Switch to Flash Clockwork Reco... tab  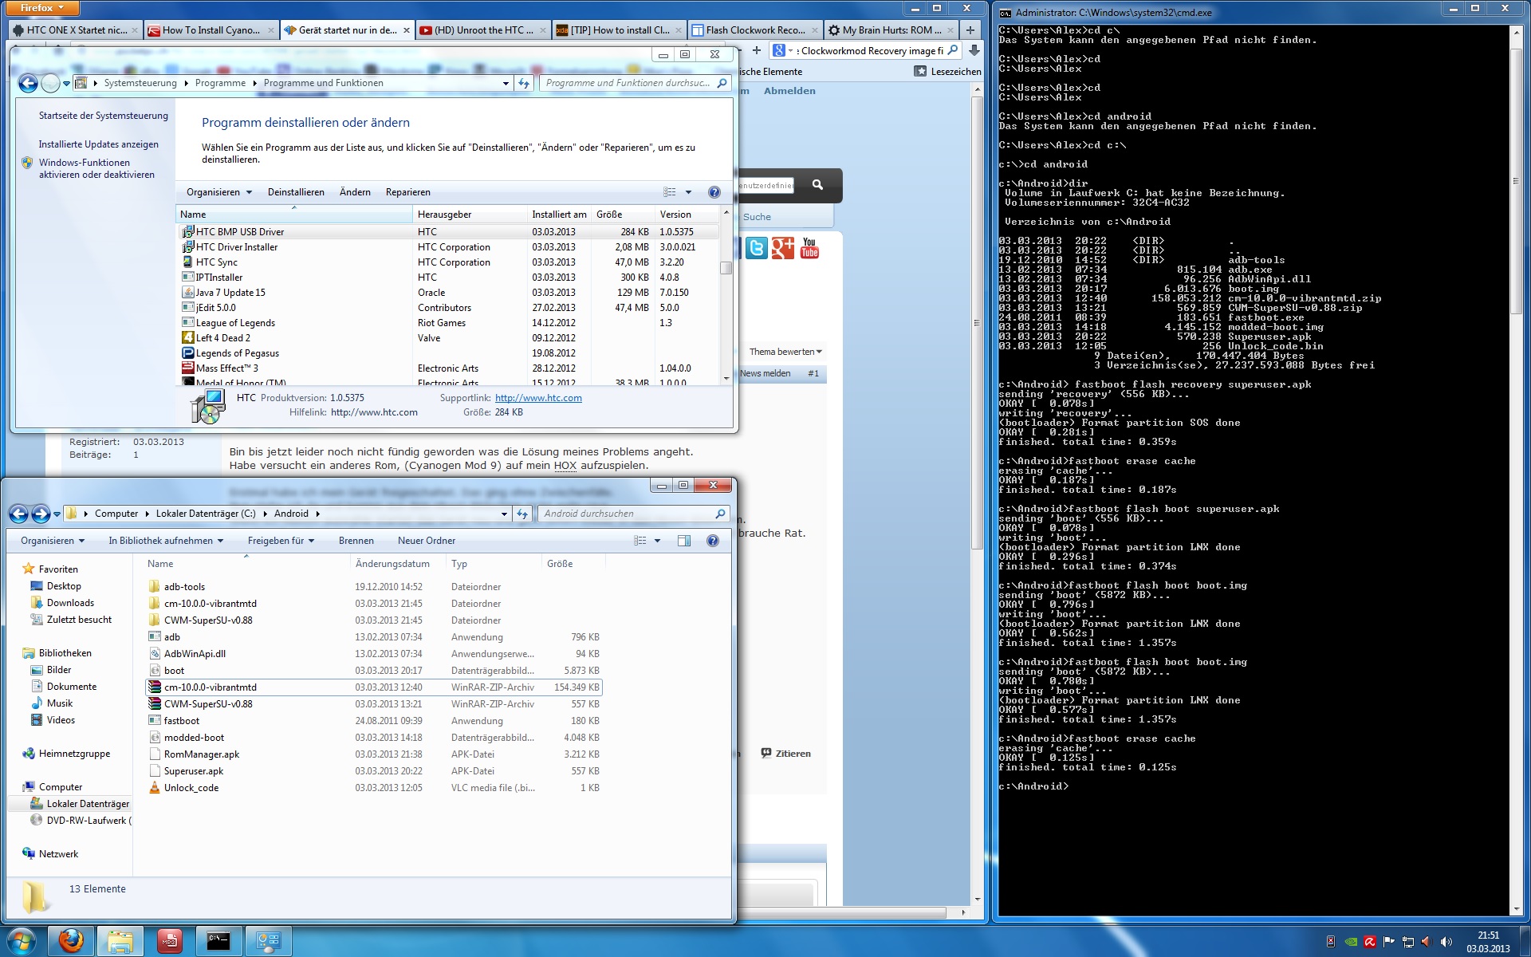coord(754,30)
